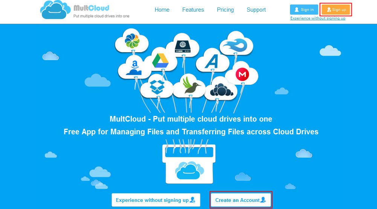Open the Pricing page
The width and height of the screenshot is (377, 209).
click(225, 10)
